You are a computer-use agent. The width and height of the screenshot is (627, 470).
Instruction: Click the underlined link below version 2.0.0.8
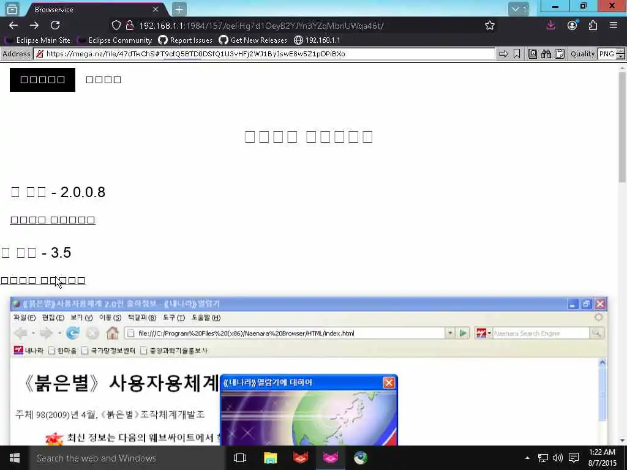[x=53, y=220]
